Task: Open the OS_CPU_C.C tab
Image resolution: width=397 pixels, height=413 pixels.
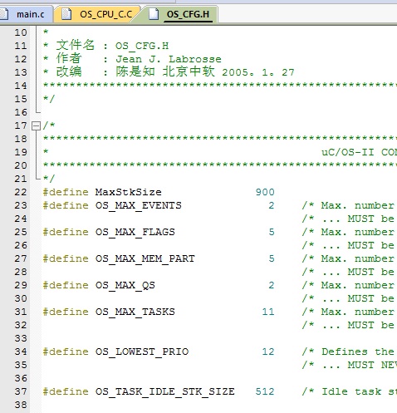Action: tap(98, 14)
